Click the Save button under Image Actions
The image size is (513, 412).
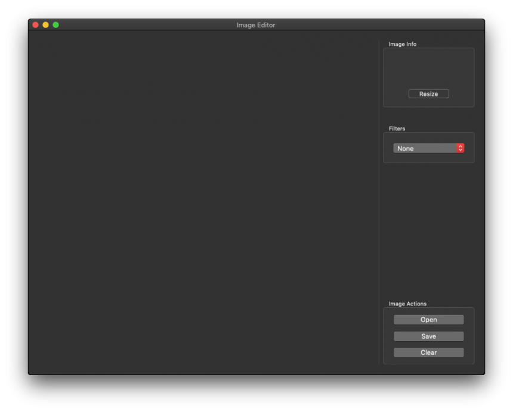pos(428,336)
